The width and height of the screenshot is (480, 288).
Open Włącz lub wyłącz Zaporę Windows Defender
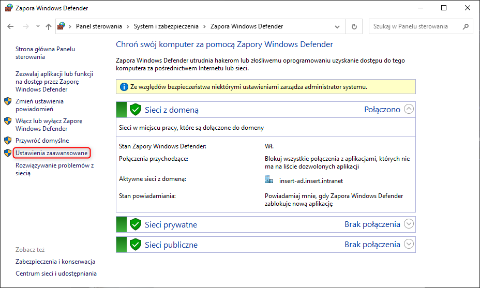[x=49, y=125]
